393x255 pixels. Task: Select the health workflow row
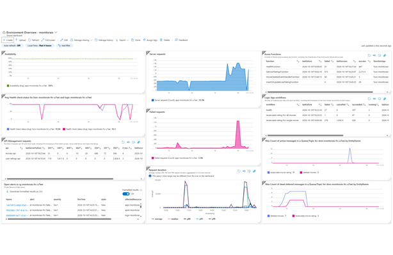pyautogui.click(x=327, y=110)
